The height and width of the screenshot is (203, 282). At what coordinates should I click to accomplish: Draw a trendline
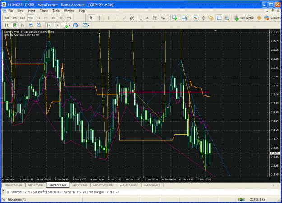pyautogui.click(x=124, y=18)
